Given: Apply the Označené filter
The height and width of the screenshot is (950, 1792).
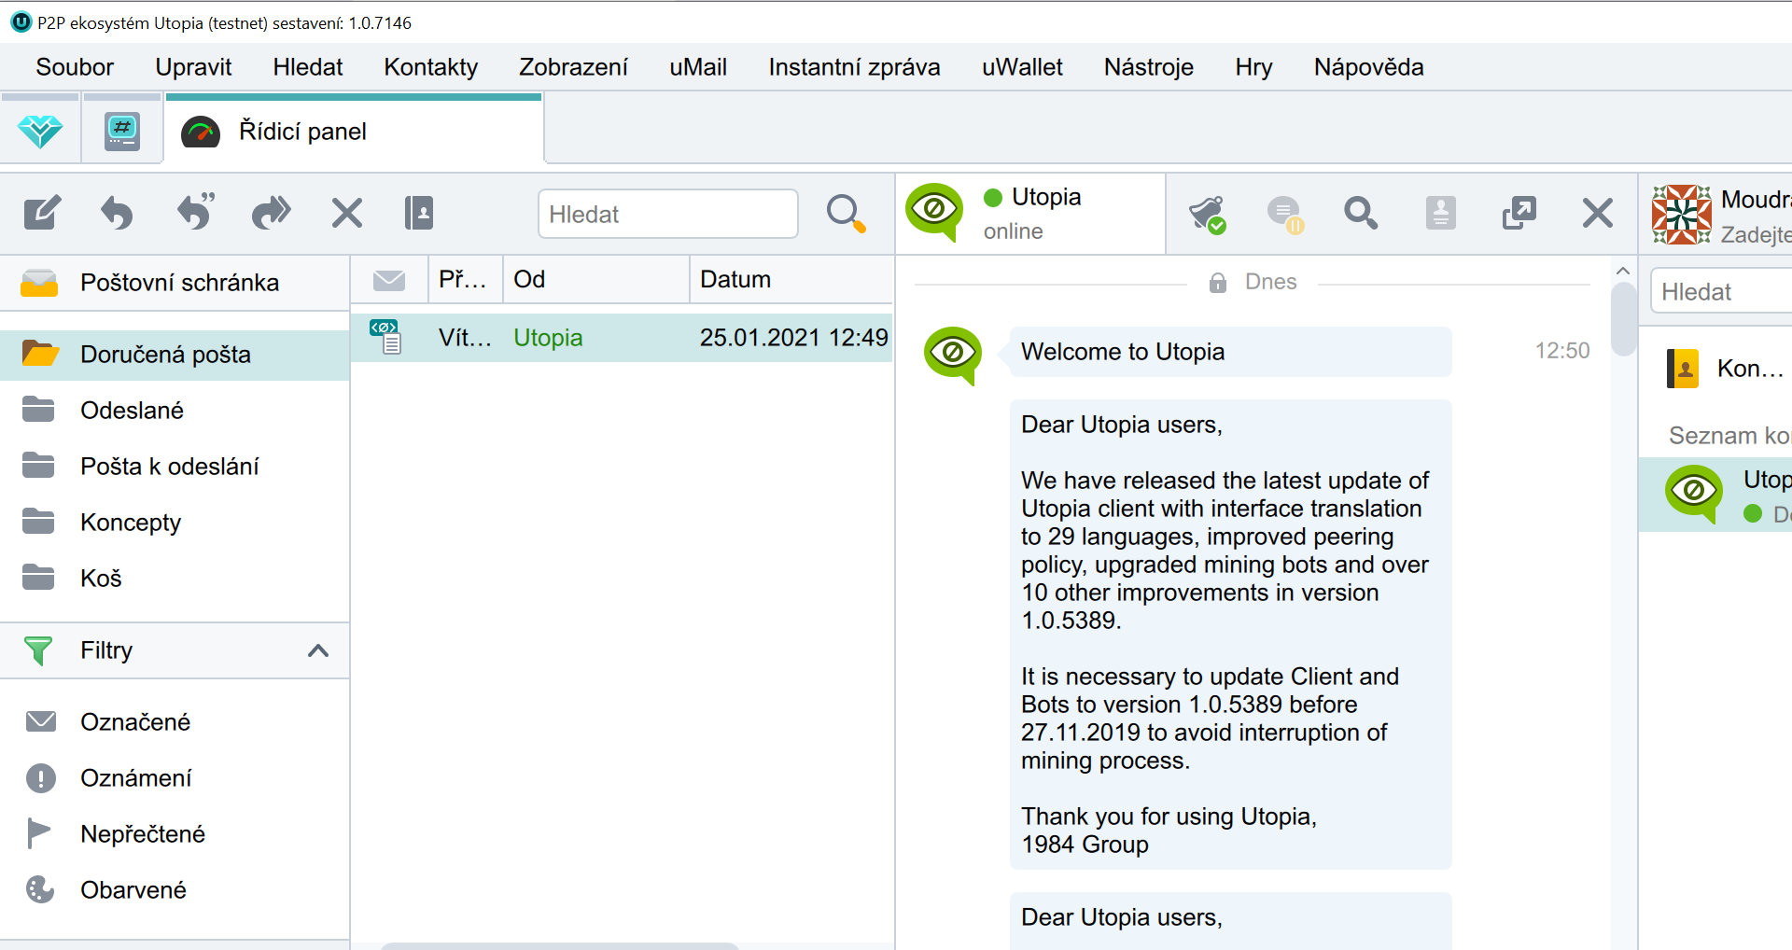Looking at the screenshot, I should [x=175, y=722].
